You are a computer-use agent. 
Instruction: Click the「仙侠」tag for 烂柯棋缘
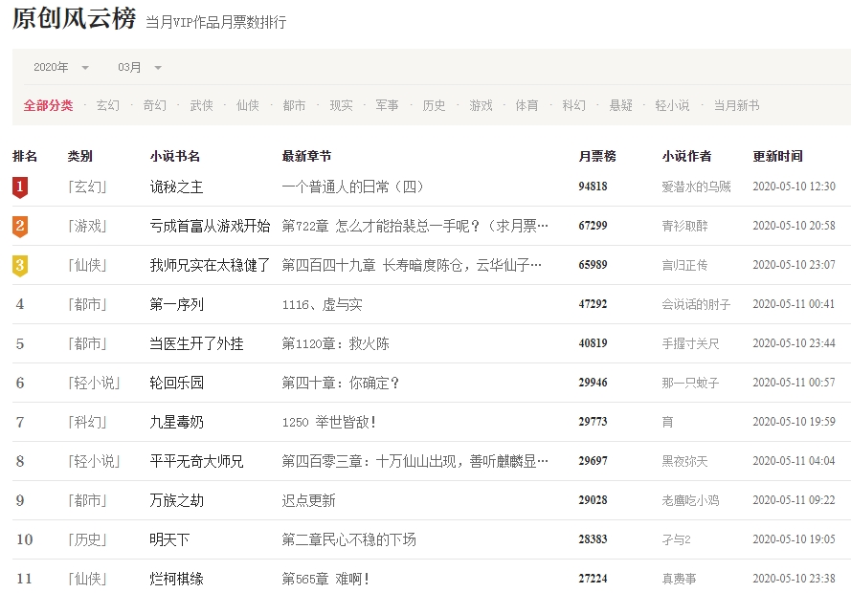pos(87,580)
